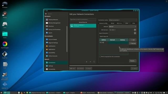Select Connections under Network
The width and height of the screenshot is (168, 94).
56,63
